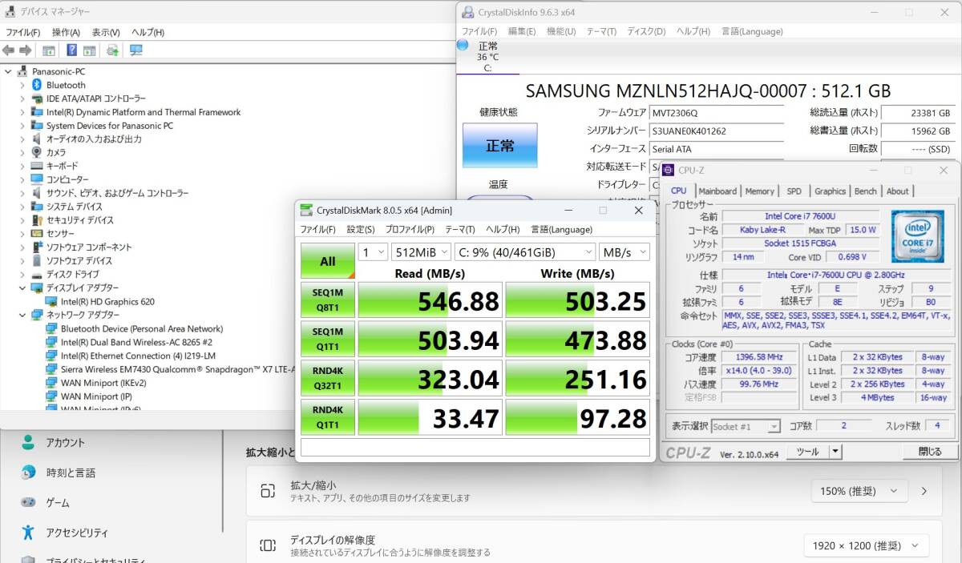This screenshot has width=962, height=563.
Task: Open アクセシビリティ in Settings sidebar
Action: point(77,533)
